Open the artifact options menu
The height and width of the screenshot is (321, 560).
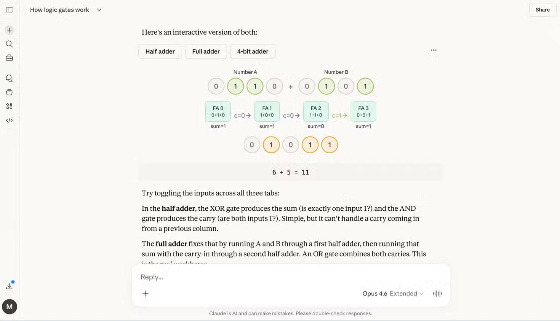pyautogui.click(x=434, y=50)
